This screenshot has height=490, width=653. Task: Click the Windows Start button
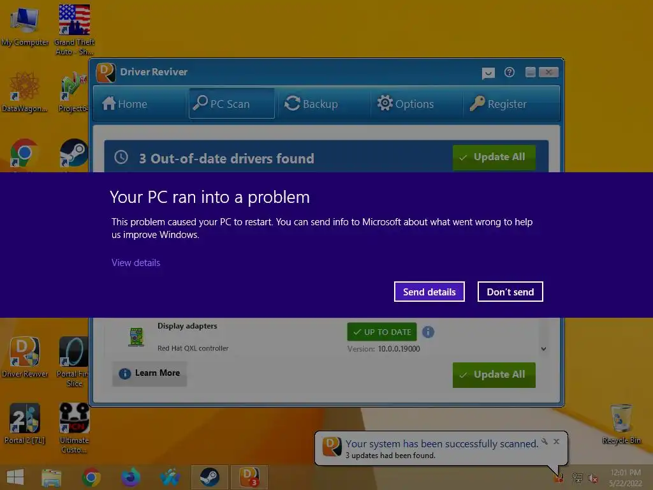click(15, 477)
